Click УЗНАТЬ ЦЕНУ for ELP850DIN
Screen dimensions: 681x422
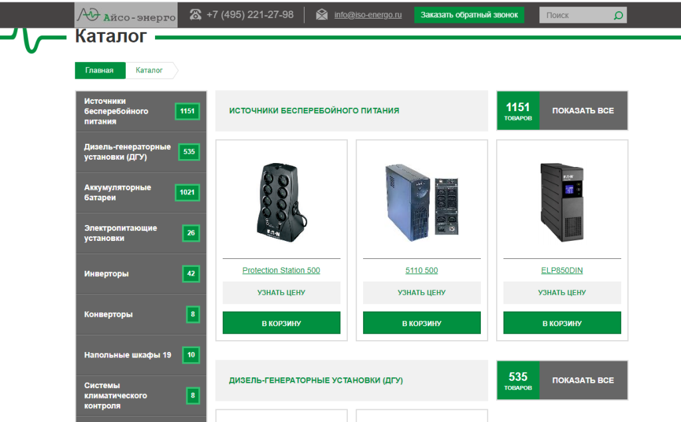pyautogui.click(x=562, y=293)
